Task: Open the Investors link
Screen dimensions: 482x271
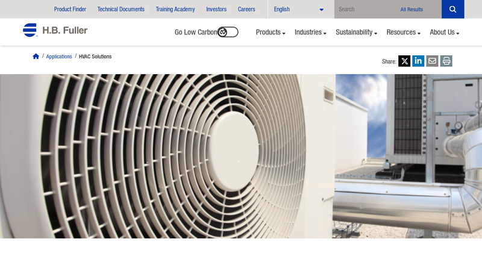Action: coord(216,9)
